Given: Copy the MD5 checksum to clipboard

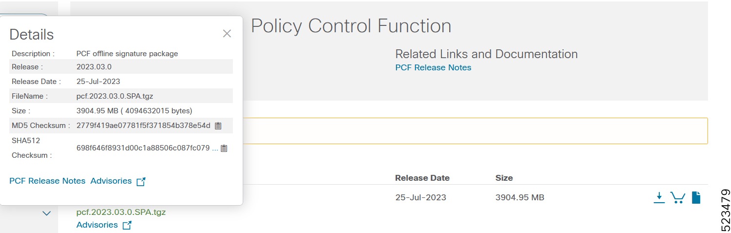Looking at the screenshot, I should pos(218,126).
